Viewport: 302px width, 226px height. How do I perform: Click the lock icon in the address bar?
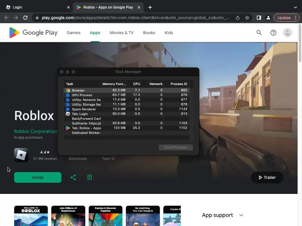pos(37,18)
